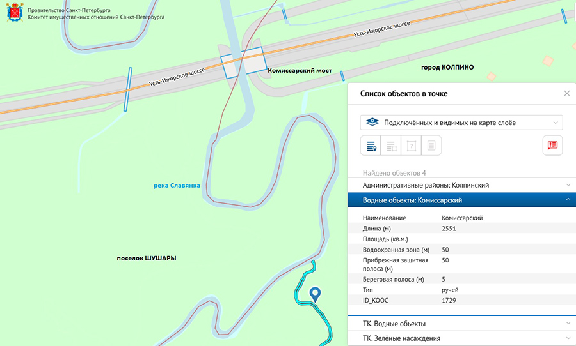
Task: Click the 'Водоохранная зона (м)' row label
Action: pyautogui.click(x=396, y=250)
